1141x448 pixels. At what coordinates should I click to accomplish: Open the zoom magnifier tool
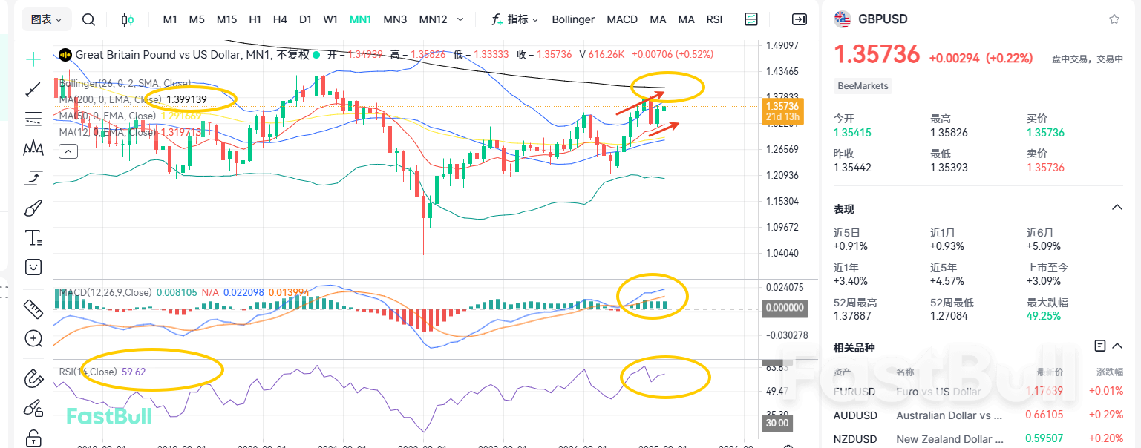33,338
